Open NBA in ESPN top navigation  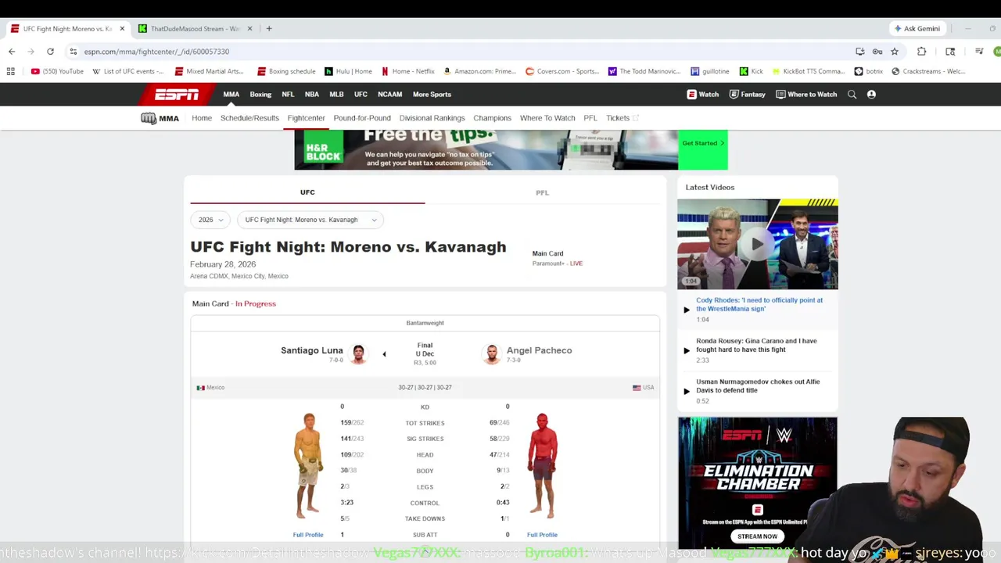312,95
